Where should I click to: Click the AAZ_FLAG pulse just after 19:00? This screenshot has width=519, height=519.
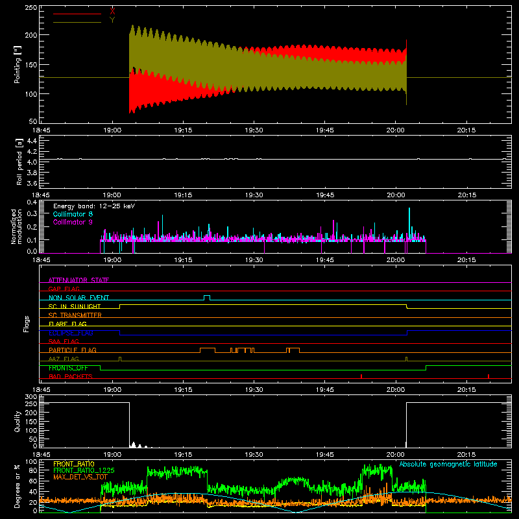click(120, 359)
